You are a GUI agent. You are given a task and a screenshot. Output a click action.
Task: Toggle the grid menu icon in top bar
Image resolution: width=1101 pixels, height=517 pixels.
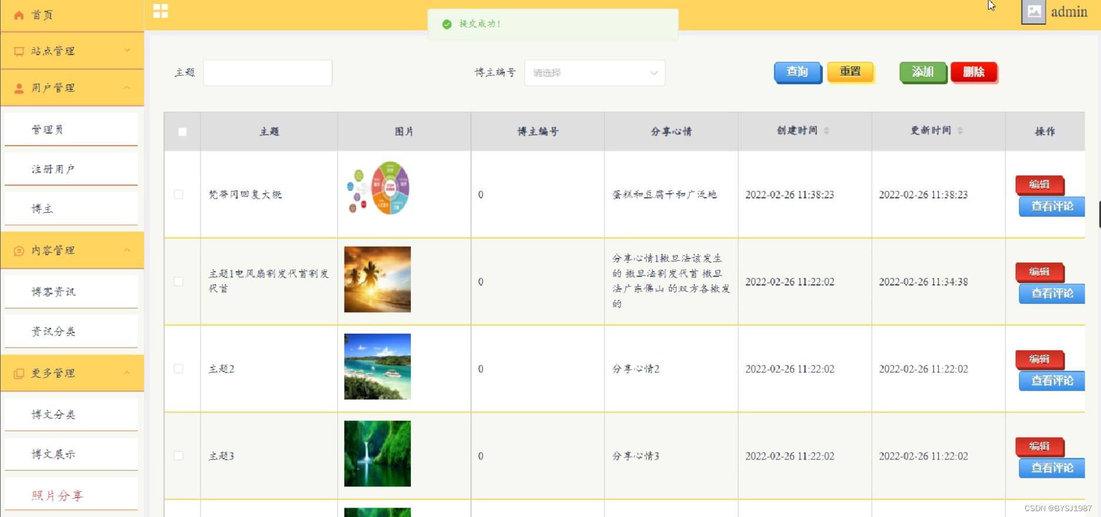click(x=160, y=11)
